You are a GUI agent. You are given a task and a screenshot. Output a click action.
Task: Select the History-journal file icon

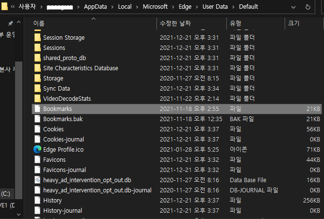[37, 211]
